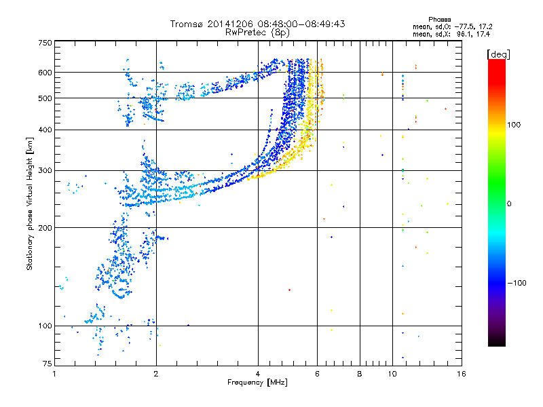This screenshot has height=407, width=543.
Task: Click the '[deg]' colorbar unit label
Action: [498, 54]
